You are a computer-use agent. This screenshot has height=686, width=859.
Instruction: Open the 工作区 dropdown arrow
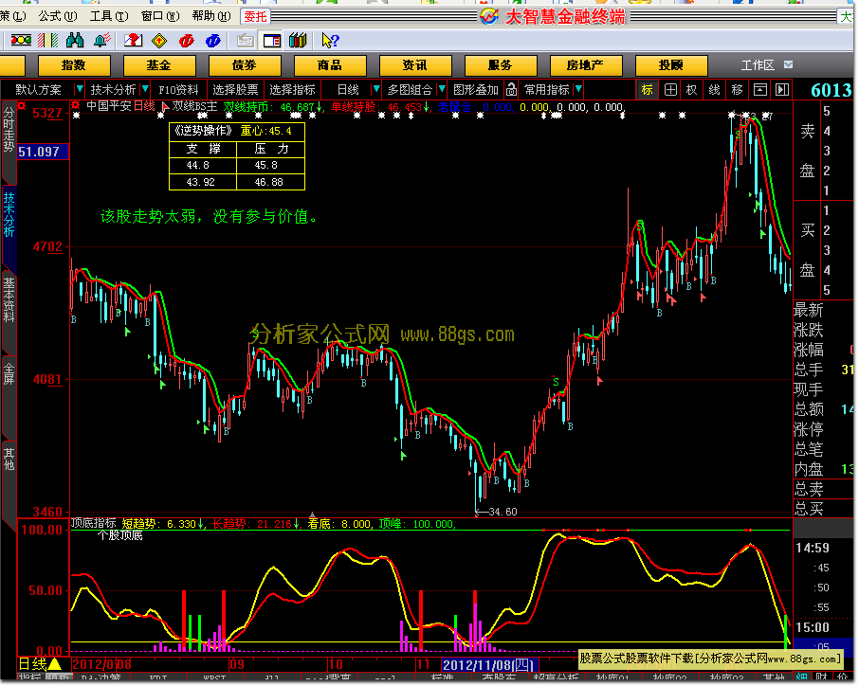788,64
